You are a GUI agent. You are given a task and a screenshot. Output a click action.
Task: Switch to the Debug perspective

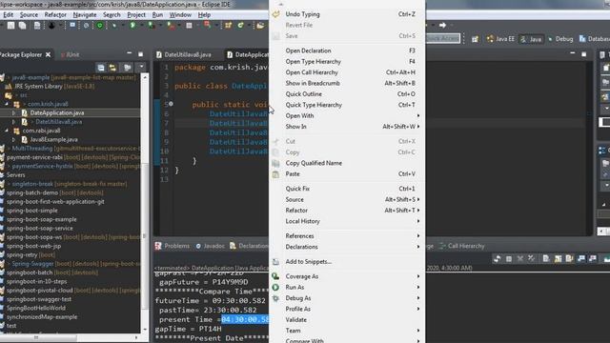(x=560, y=39)
